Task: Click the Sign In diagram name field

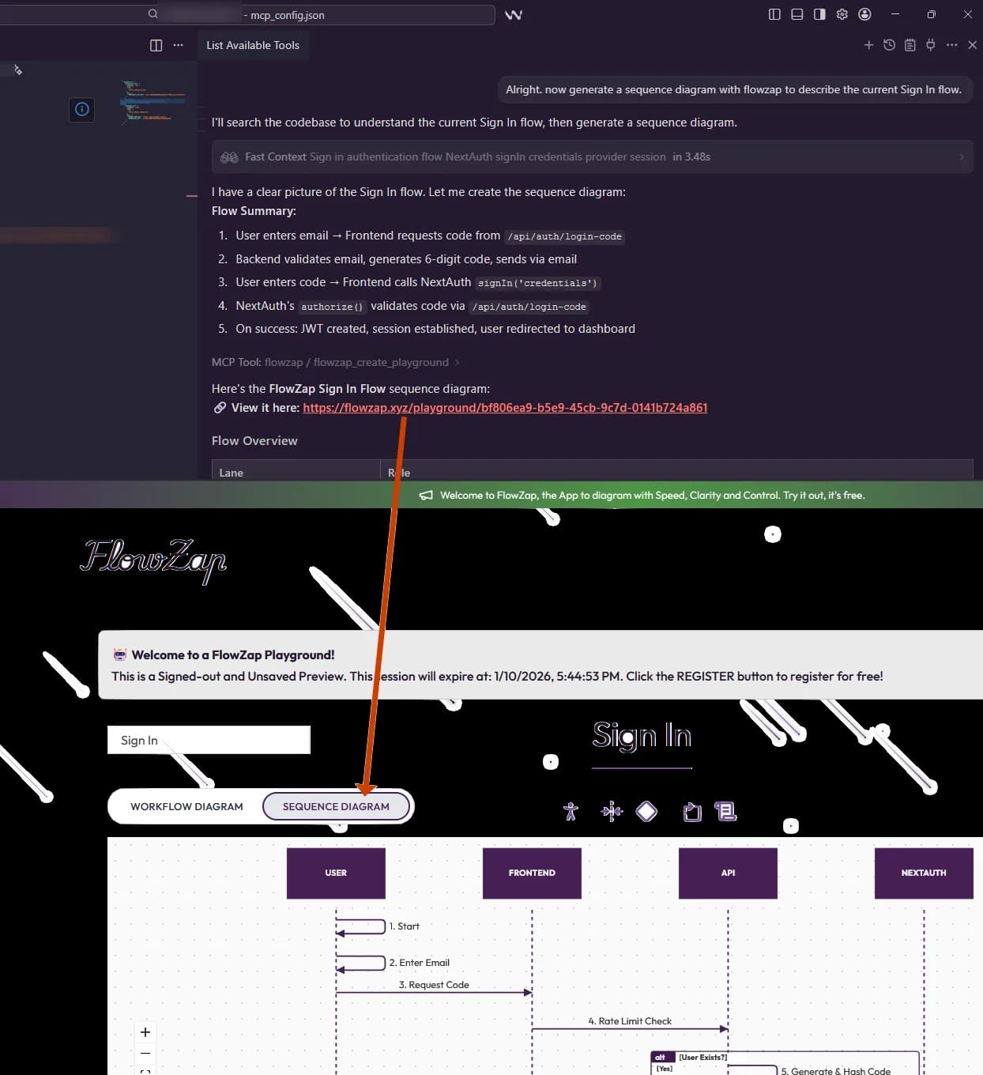Action: (x=209, y=740)
